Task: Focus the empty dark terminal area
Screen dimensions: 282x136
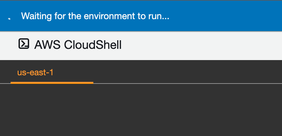Action: tap(141, 110)
